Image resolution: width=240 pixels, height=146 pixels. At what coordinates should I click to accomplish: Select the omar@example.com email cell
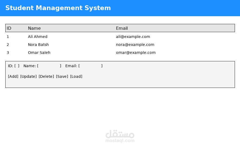136,52
